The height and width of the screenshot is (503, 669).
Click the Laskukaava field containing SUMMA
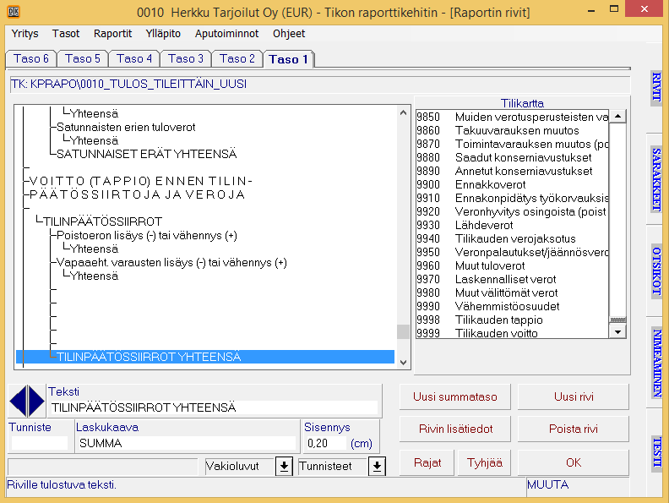click(x=186, y=443)
